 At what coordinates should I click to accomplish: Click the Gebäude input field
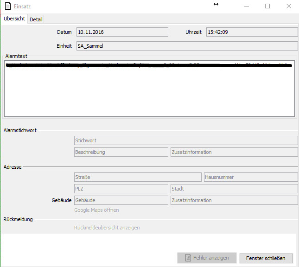click(x=121, y=200)
